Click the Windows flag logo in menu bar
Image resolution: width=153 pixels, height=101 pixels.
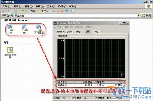[149, 6]
